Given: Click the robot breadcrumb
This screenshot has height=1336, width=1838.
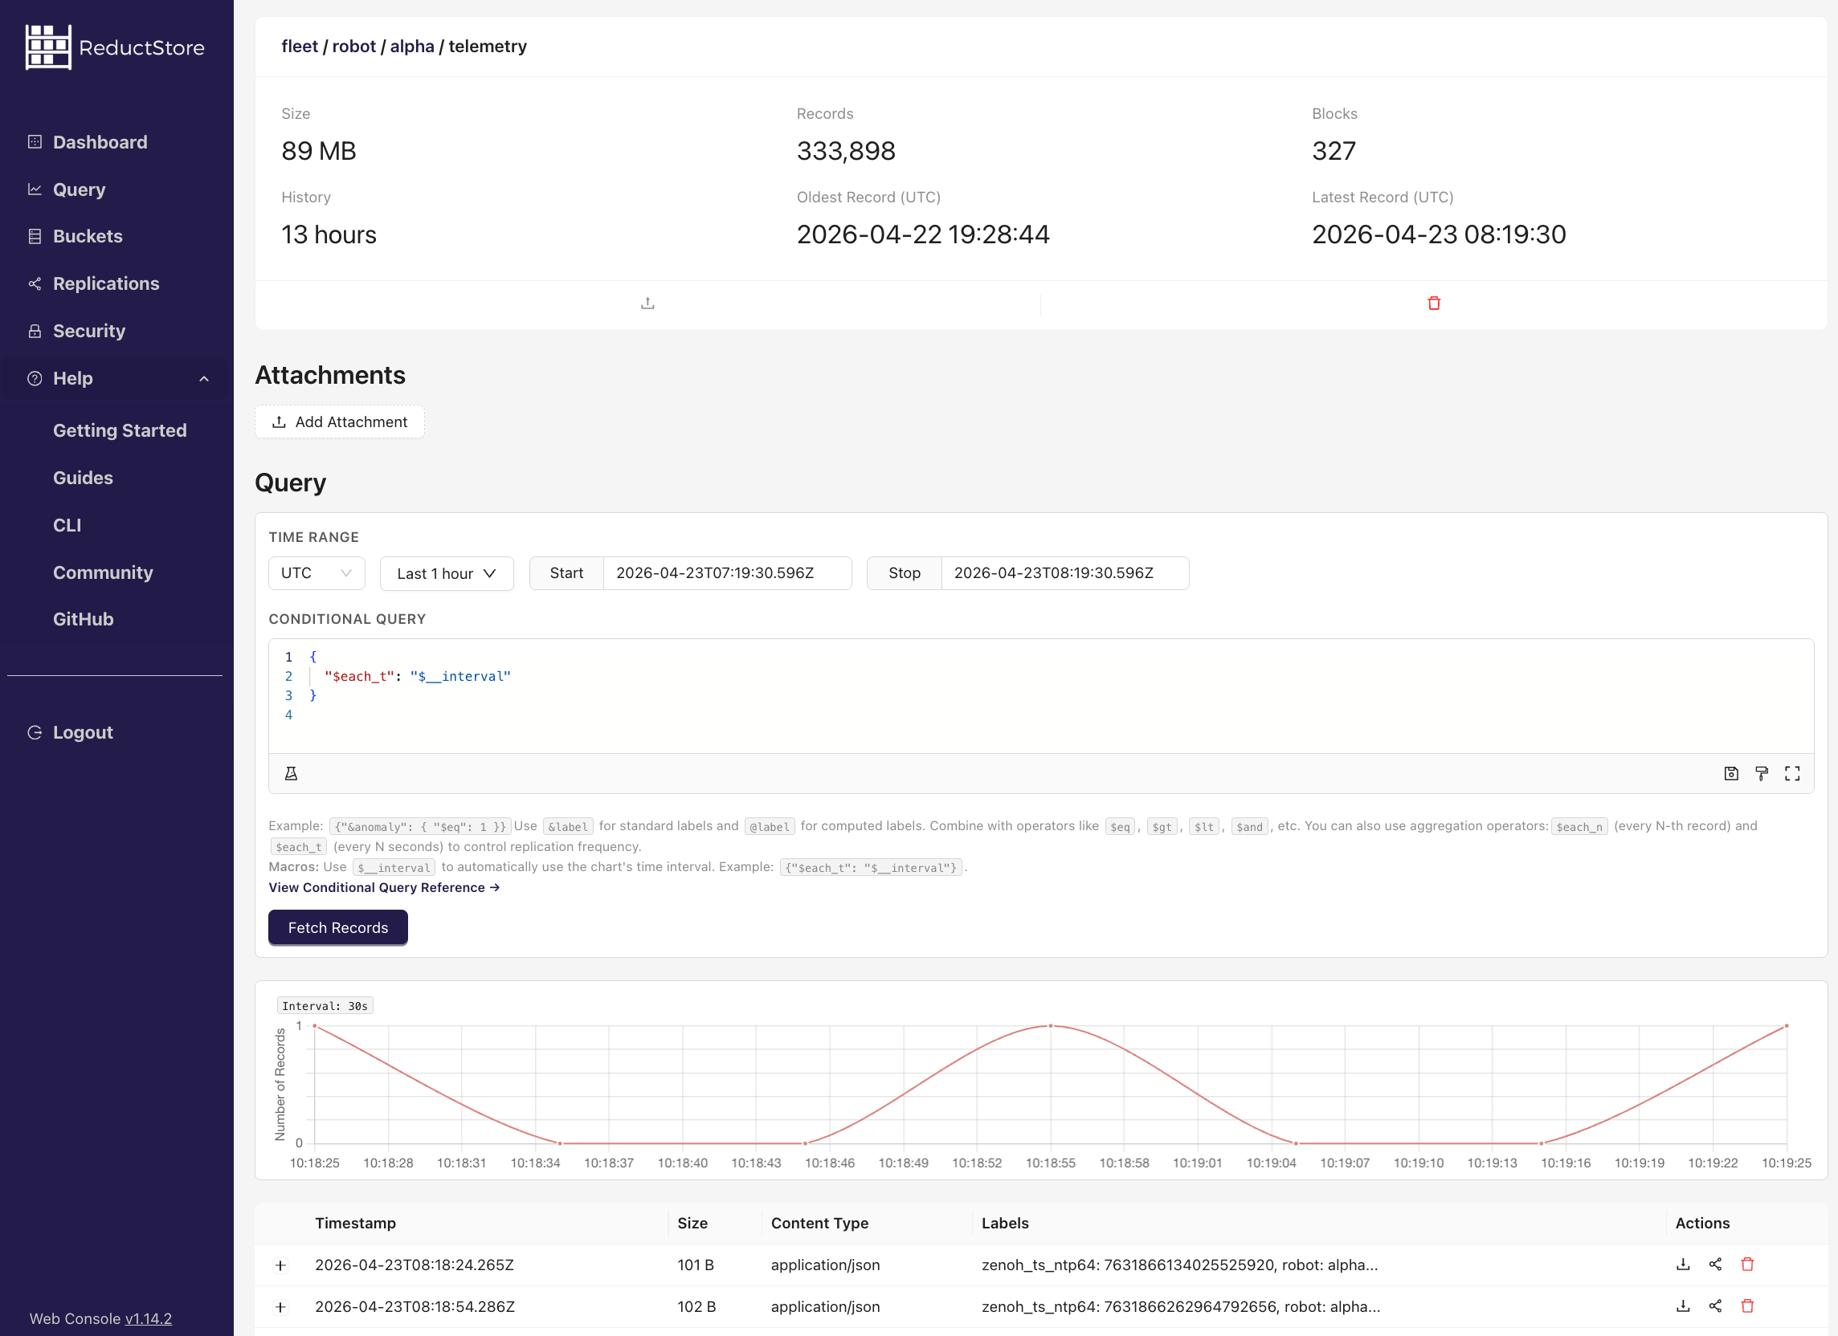Looking at the screenshot, I should click(x=354, y=47).
